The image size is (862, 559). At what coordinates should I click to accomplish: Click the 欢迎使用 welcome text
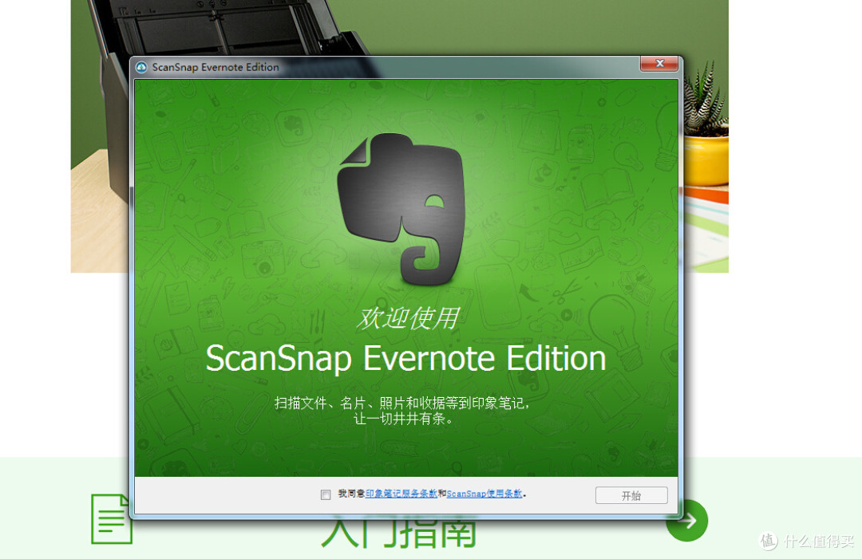(x=407, y=318)
